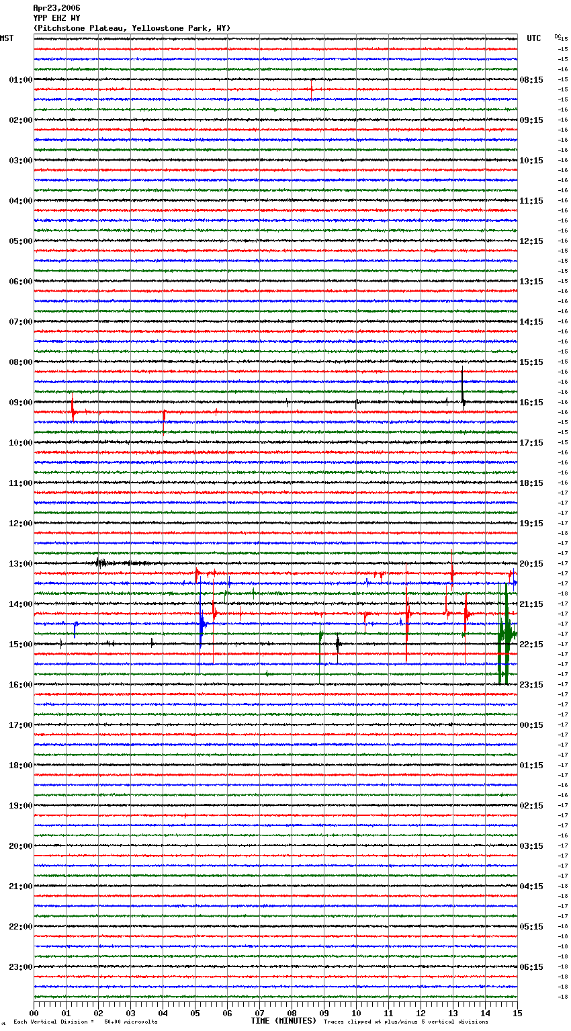
Task: Click the Each Vertical Division 50.00 microvolts note
Action: pyautogui.click(x=85, y=1022)
